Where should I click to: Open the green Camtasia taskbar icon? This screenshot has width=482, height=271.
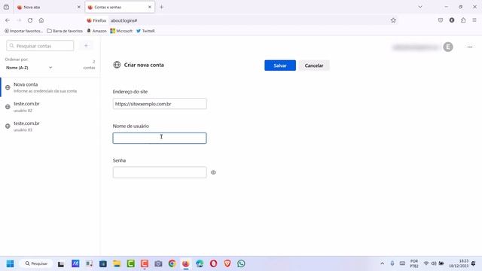pos(130,263)
